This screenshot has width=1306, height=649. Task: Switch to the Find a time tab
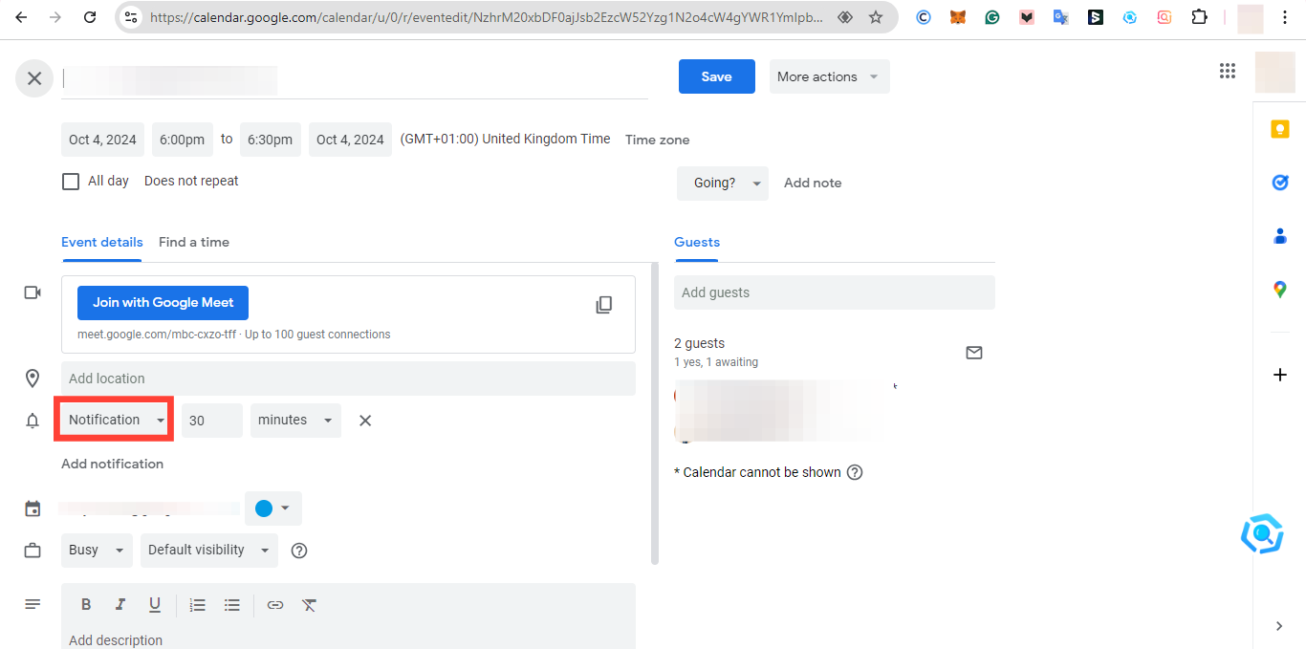(x=193, y=242)
